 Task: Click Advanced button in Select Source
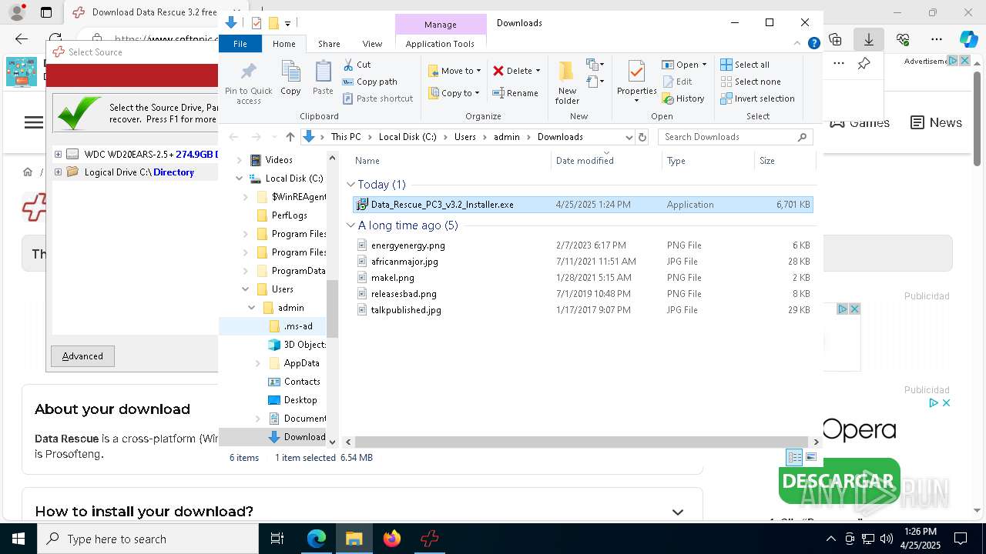[x=82, y=356]
